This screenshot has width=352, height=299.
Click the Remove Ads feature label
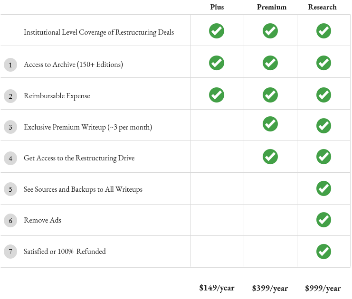(x=42, y=220)
